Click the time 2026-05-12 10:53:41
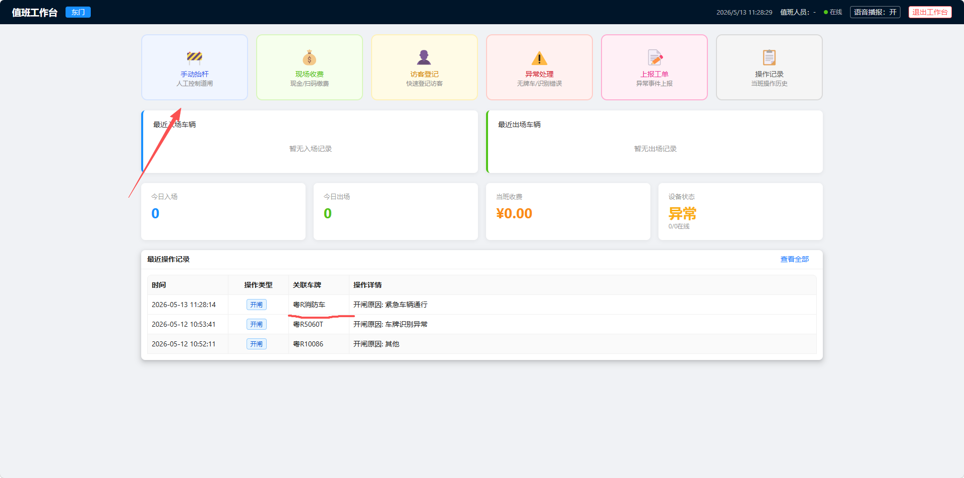The width and height of the screenshot is (964, 478). click(184, 324)
